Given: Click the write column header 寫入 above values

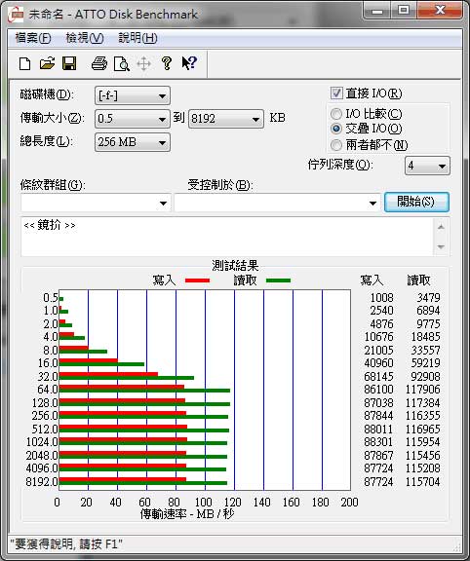Looking at the screenshot, I should click(x=372, y=280).
